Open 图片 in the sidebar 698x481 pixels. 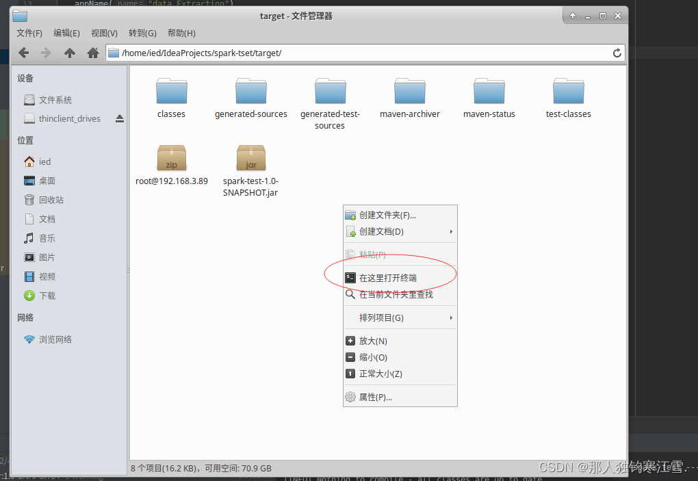(x=40, y=257)
